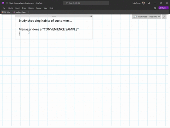Screen dimensions: 170x128
Task: Open the History tab
Action: click(x=31, y=8)
